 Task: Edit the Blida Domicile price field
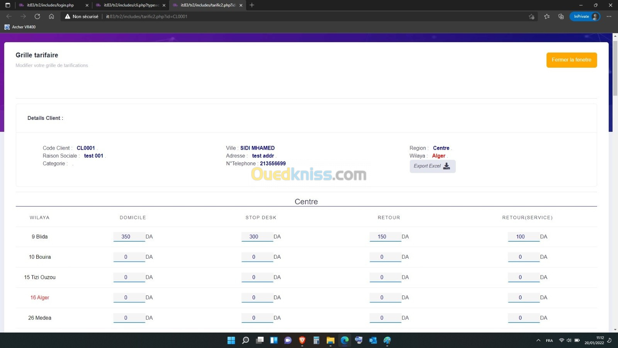coord(129,237)
